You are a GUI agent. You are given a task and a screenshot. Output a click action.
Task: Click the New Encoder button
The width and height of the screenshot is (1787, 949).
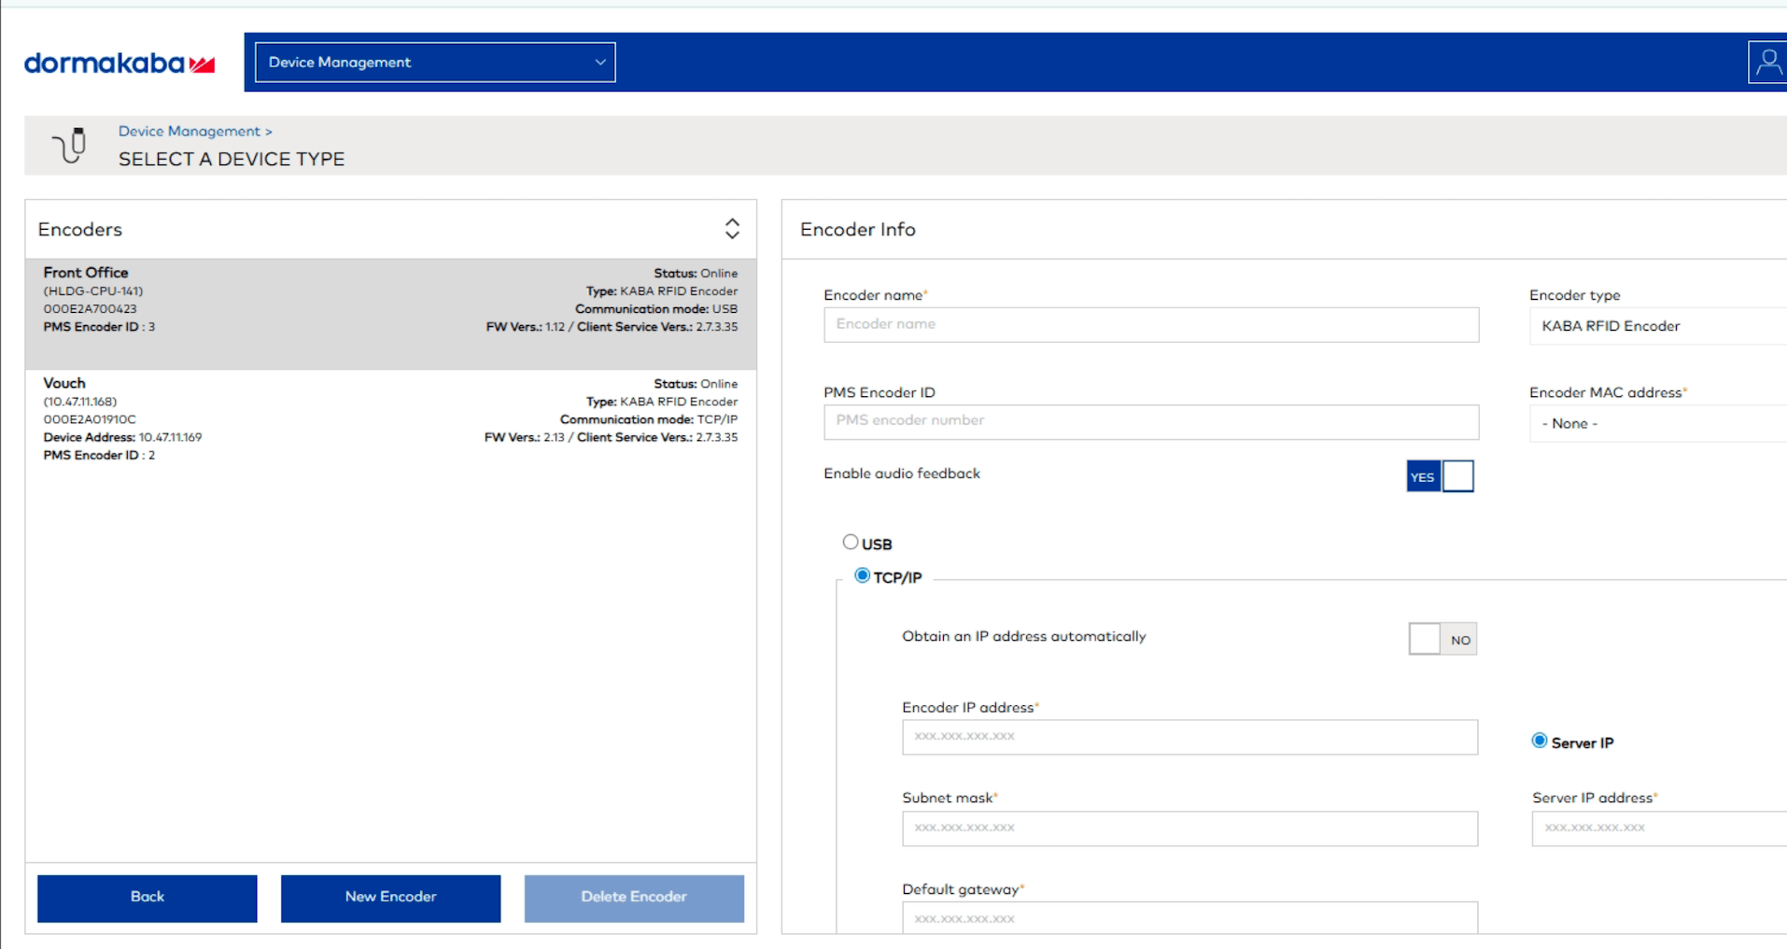tap(390, 897)
